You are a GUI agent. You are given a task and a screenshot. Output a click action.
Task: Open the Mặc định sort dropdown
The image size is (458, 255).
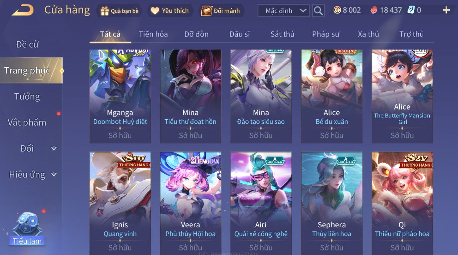(x=284, y=11)
